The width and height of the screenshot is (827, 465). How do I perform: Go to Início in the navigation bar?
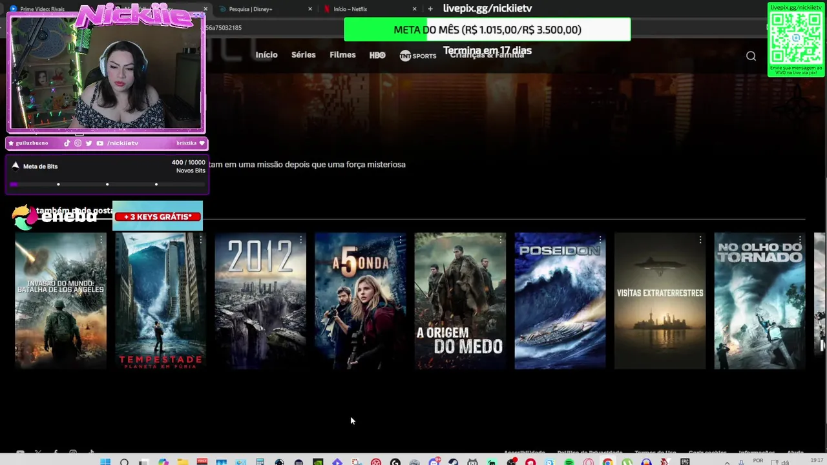tap(266, 55)
